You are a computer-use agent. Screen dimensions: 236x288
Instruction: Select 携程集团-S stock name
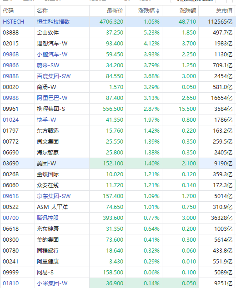[x=51, y=109]
